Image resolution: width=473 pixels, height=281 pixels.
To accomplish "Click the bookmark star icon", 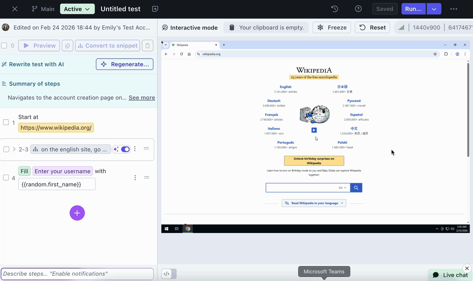I will point(435,54).
